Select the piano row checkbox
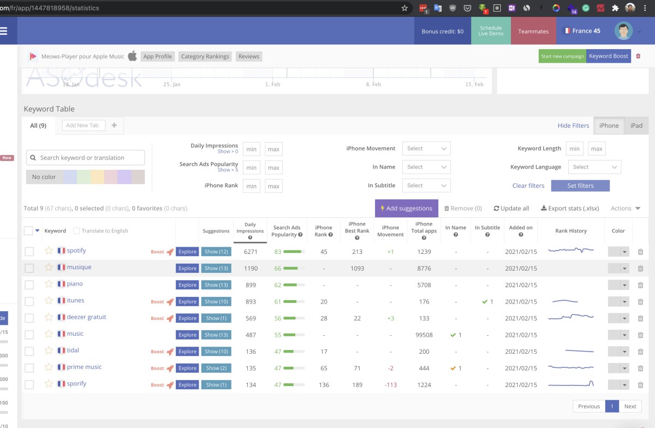This screenshot has width=655, height=428. [x=29, y=285]
